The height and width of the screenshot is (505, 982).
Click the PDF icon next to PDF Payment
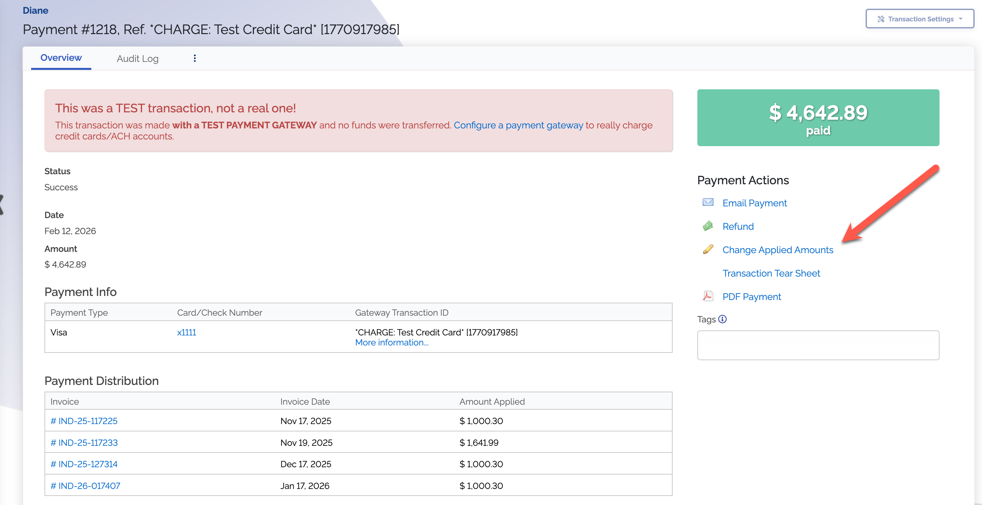click(x=707, y=296)
